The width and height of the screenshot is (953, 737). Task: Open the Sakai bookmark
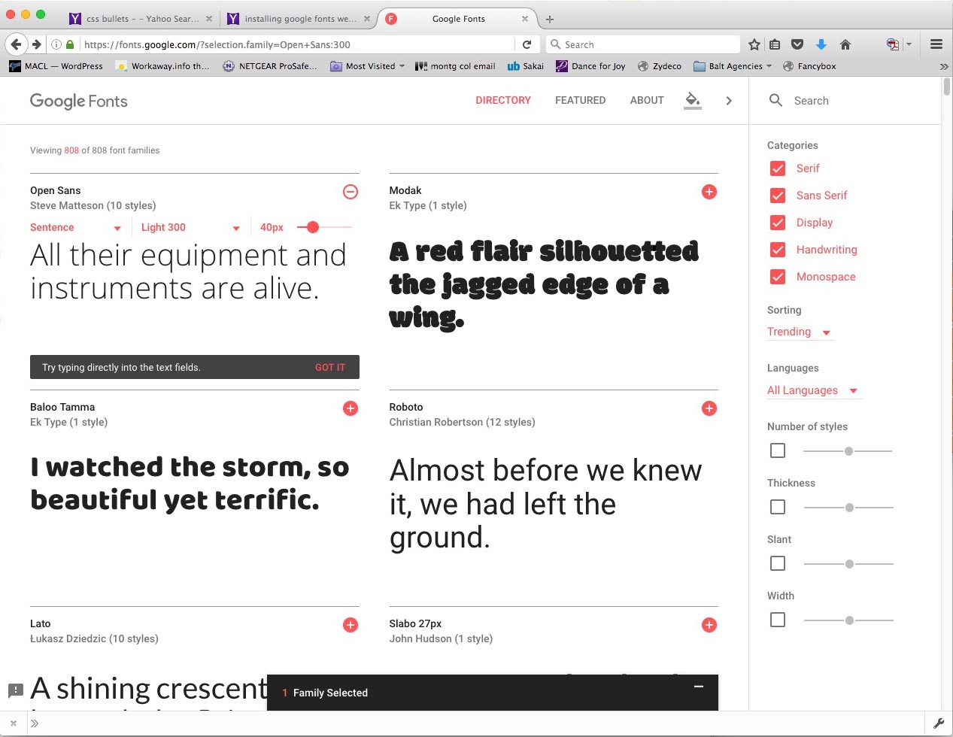526,66
